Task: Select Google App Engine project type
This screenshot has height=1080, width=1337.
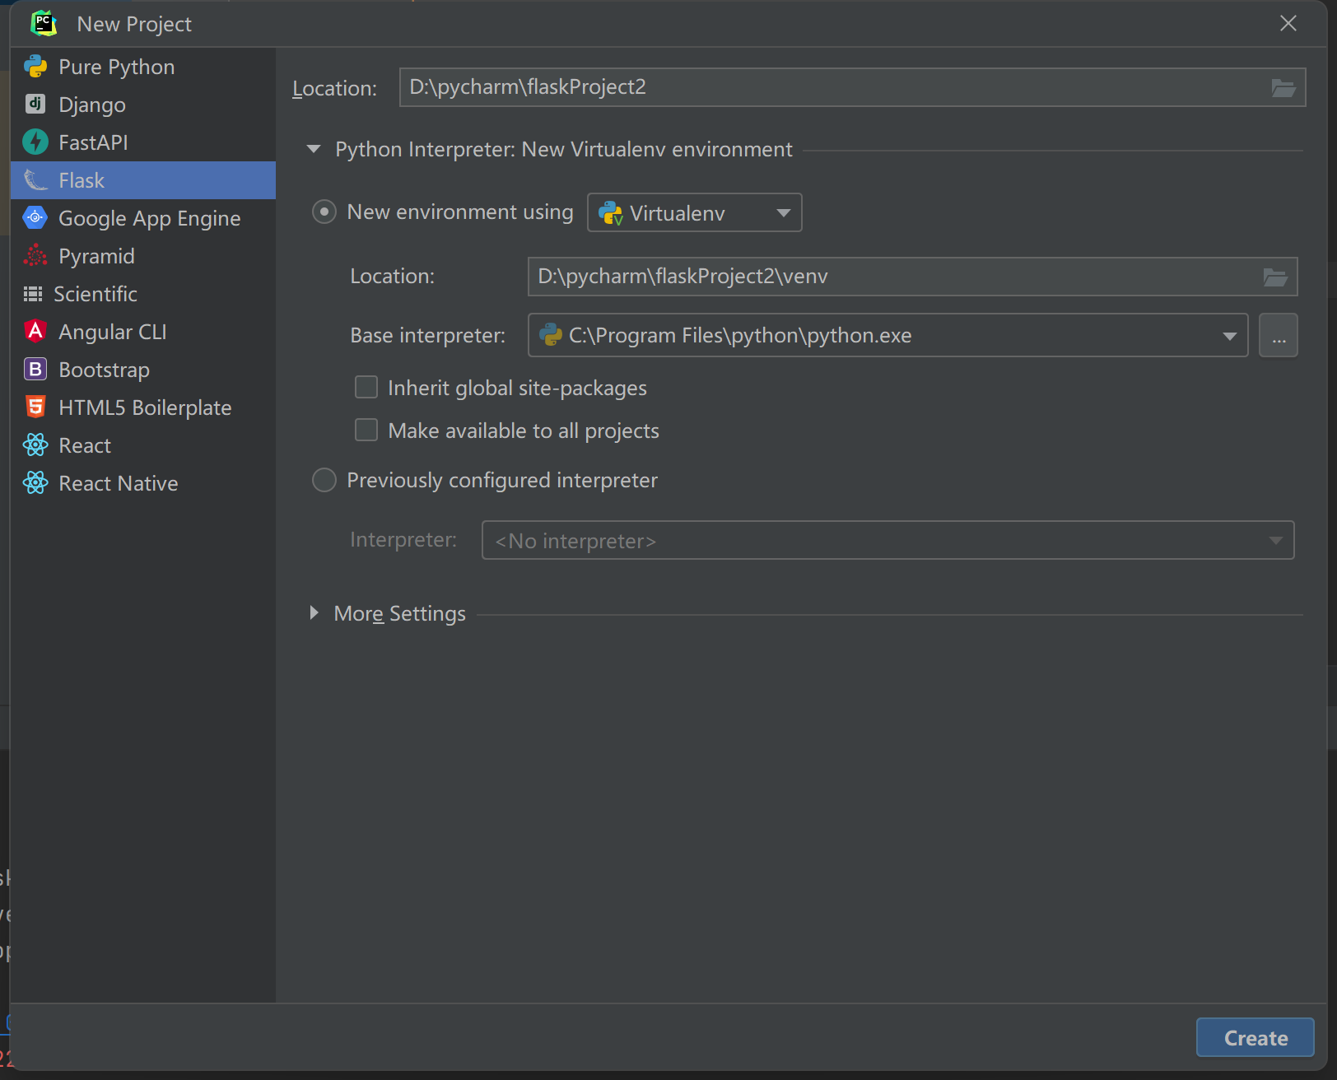Action: point(143,218)
